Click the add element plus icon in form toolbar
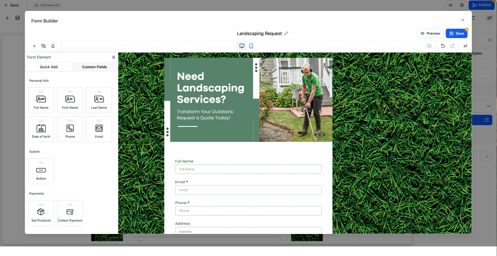Viewport: 497px width, 256px height. pyautogui.click(x=34, y=46)
